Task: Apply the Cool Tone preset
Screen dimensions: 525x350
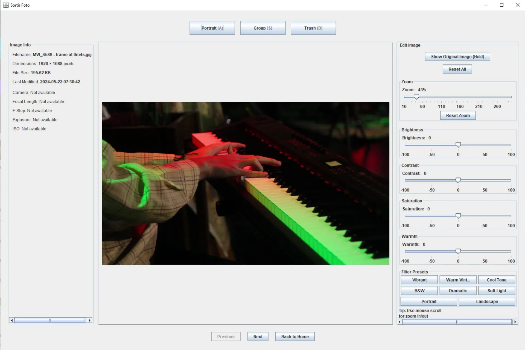Action: [496, 280]
